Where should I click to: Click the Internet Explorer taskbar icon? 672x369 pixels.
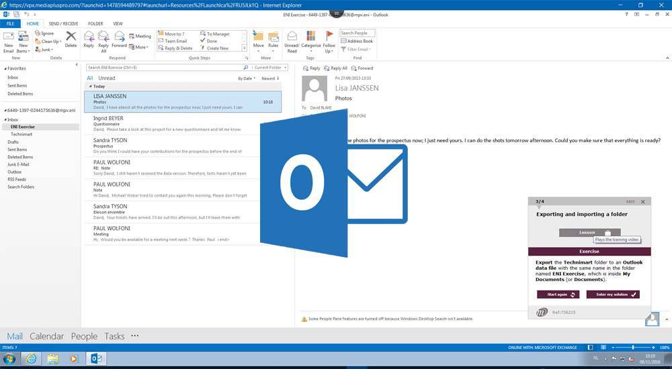(x=31, y=359)
